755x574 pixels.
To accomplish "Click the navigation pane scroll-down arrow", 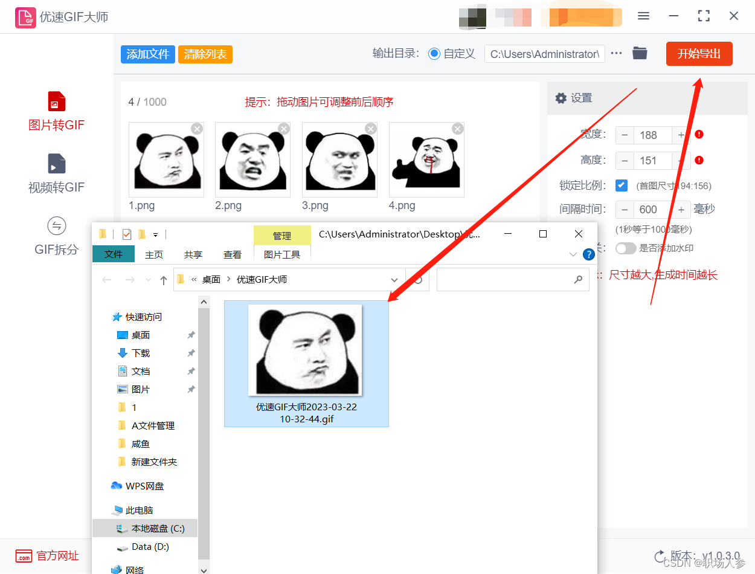I will pos(204,569).
